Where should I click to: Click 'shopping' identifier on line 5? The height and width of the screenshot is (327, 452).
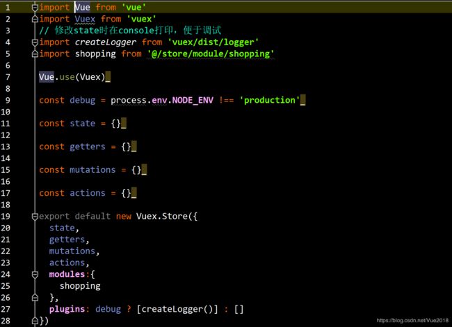coord(95,54)
